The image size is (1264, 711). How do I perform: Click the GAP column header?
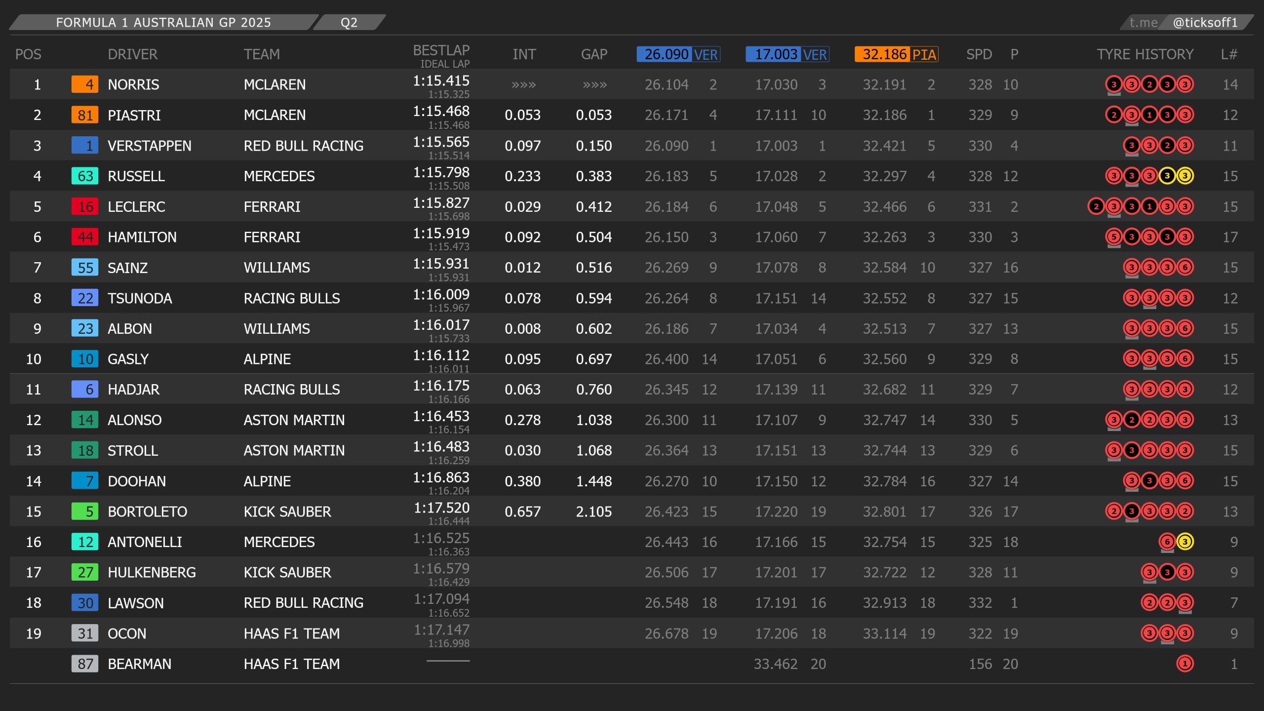pos(594,54)
